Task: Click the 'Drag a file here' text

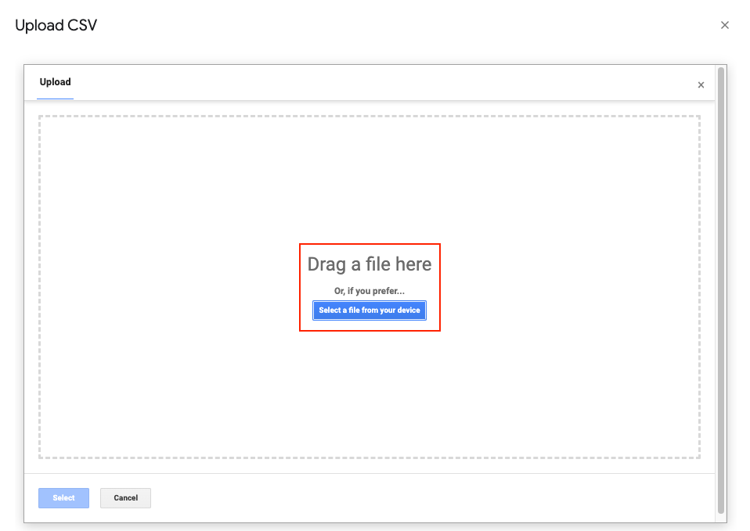Action: pyautogui.click(x=370, y=264)
